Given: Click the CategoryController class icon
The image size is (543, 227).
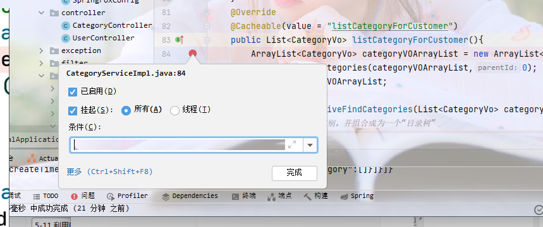Looking at the screenshot, I should tap(65, 26).
